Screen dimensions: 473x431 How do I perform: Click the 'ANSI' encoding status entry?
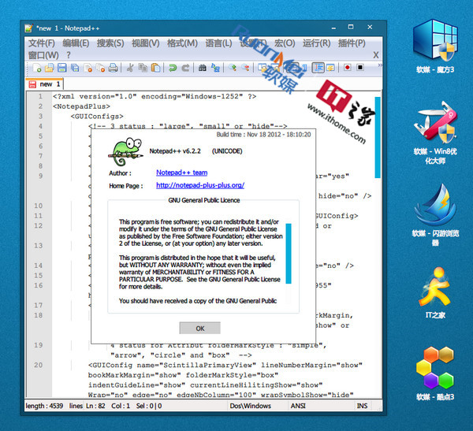298,406
